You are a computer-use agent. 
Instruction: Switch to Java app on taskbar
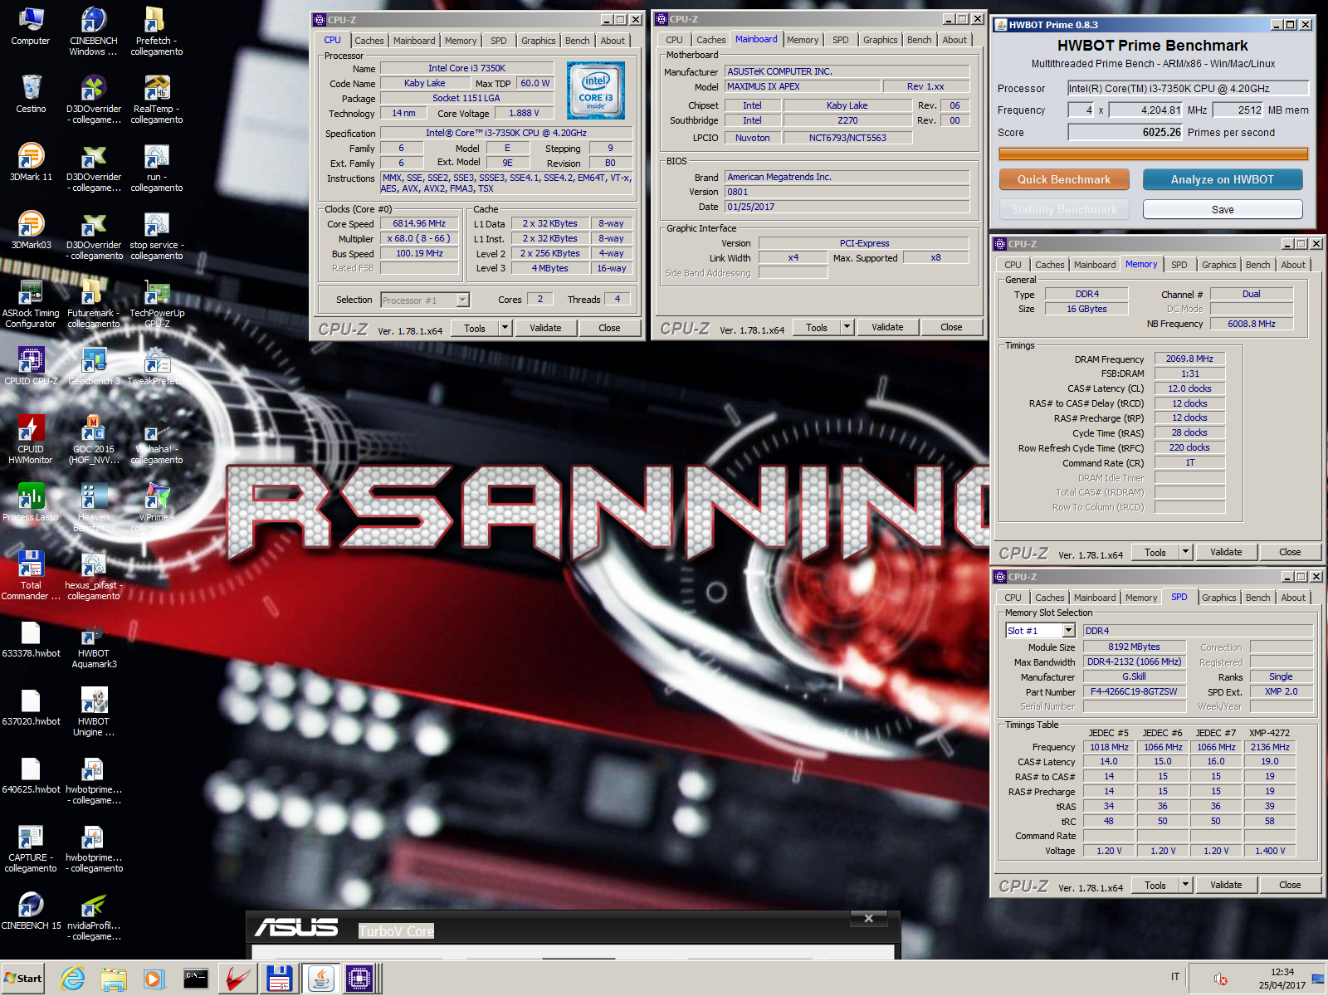(x=320, y=979)
